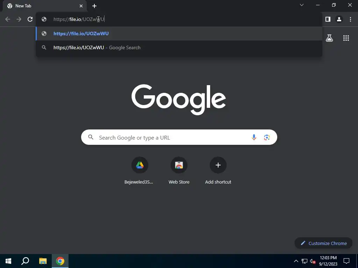
Task: Open File Explorer from taskbar
Action: tap(43, 261)
